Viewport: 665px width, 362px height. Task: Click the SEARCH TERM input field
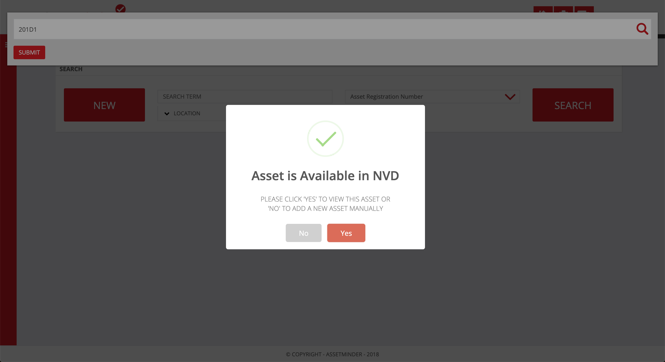(x=245, y=97)
